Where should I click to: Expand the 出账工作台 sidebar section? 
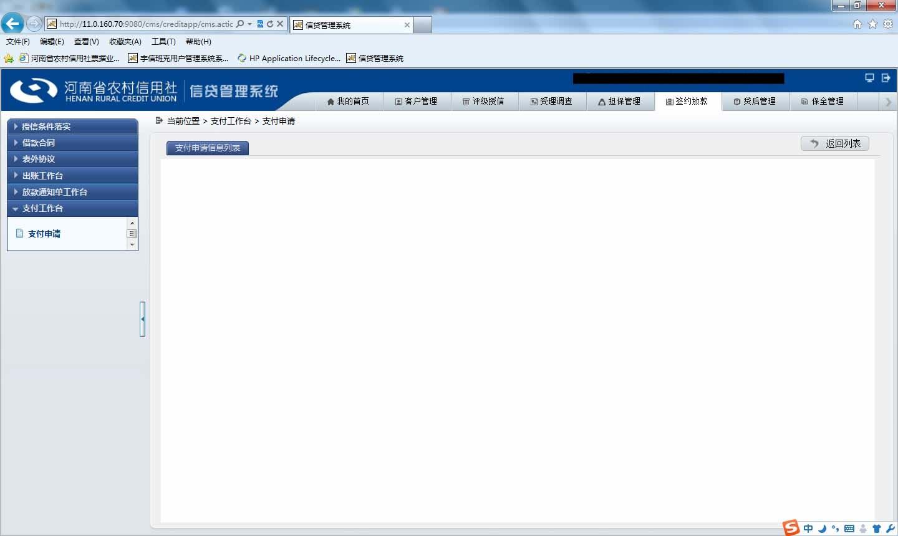[x=72, y=176]
